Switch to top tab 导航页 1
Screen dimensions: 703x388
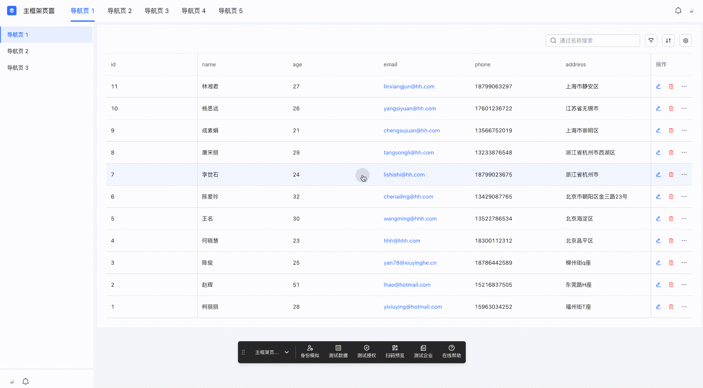82,11
